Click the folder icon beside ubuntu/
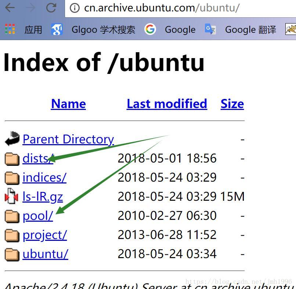Viewport: 296px width, 289px height. pos(12,254)
